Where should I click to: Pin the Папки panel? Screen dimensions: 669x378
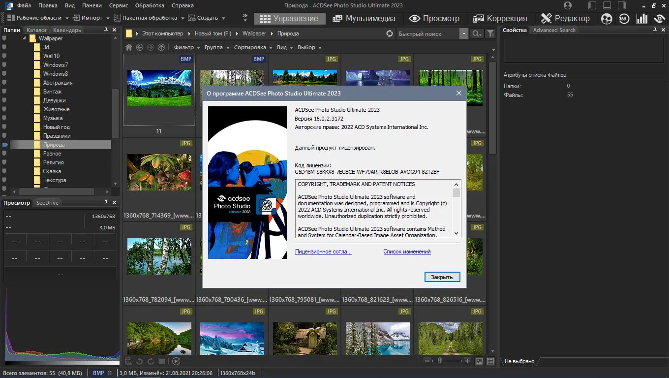point(106,30)
